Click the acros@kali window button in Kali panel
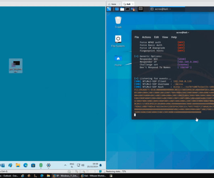The image size is (214, 178). [x=168, y=9]
